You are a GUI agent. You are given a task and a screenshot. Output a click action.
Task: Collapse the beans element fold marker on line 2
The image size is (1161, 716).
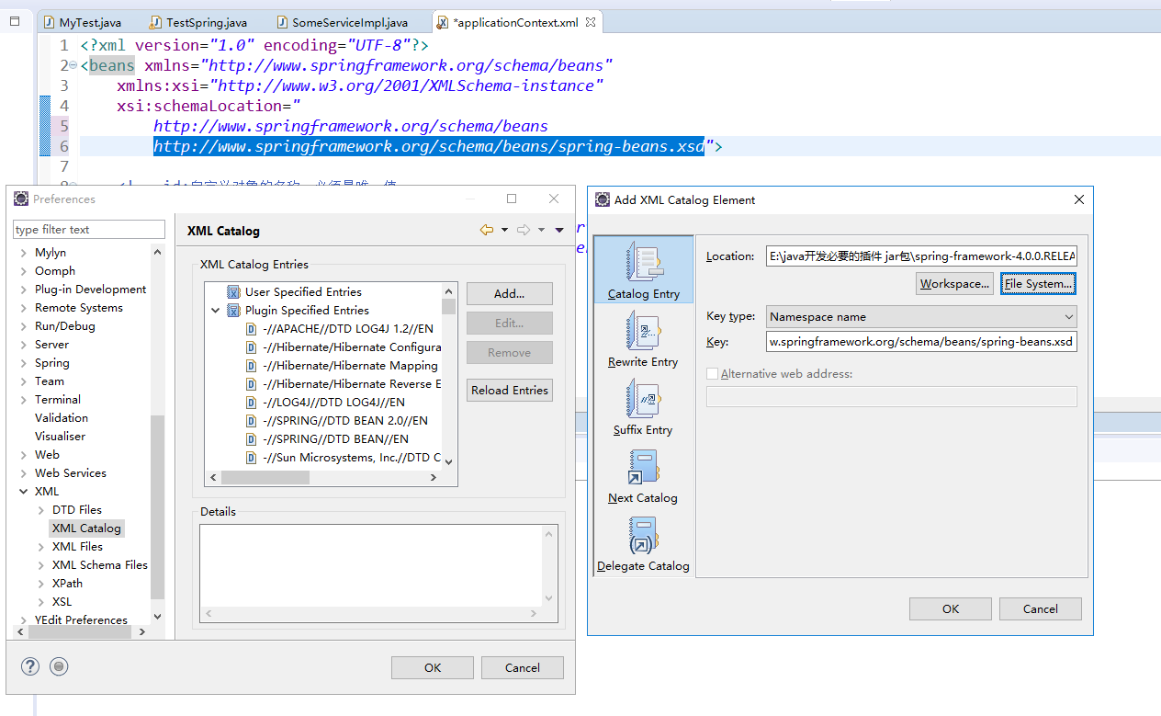73,66
